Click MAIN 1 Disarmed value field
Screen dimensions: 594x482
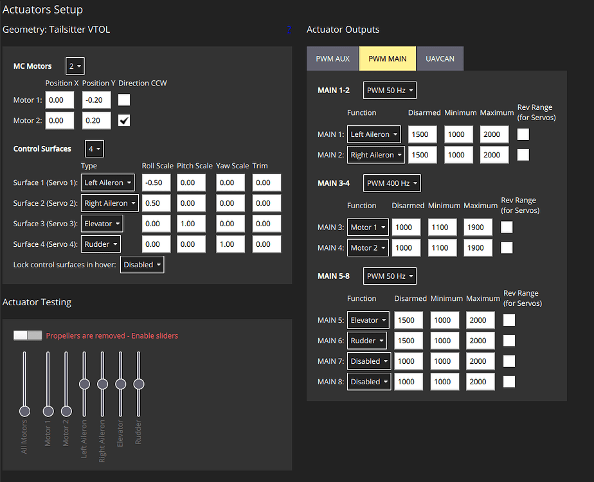[x=422, y=134]
